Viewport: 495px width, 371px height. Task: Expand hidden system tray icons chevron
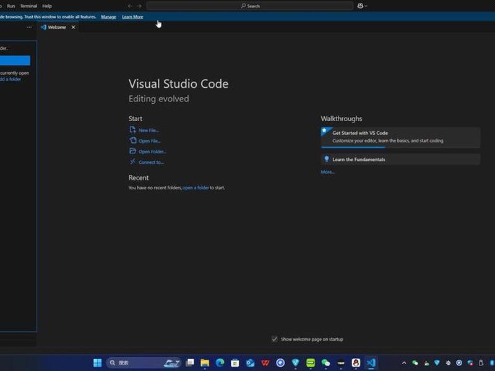(404, 363)
